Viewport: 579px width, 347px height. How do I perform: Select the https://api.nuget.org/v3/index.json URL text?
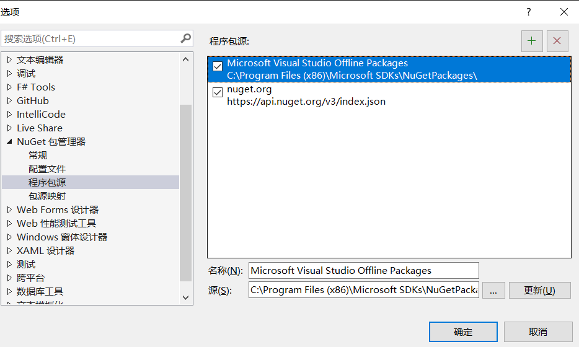pyautogui.click(x=306, y=102)
